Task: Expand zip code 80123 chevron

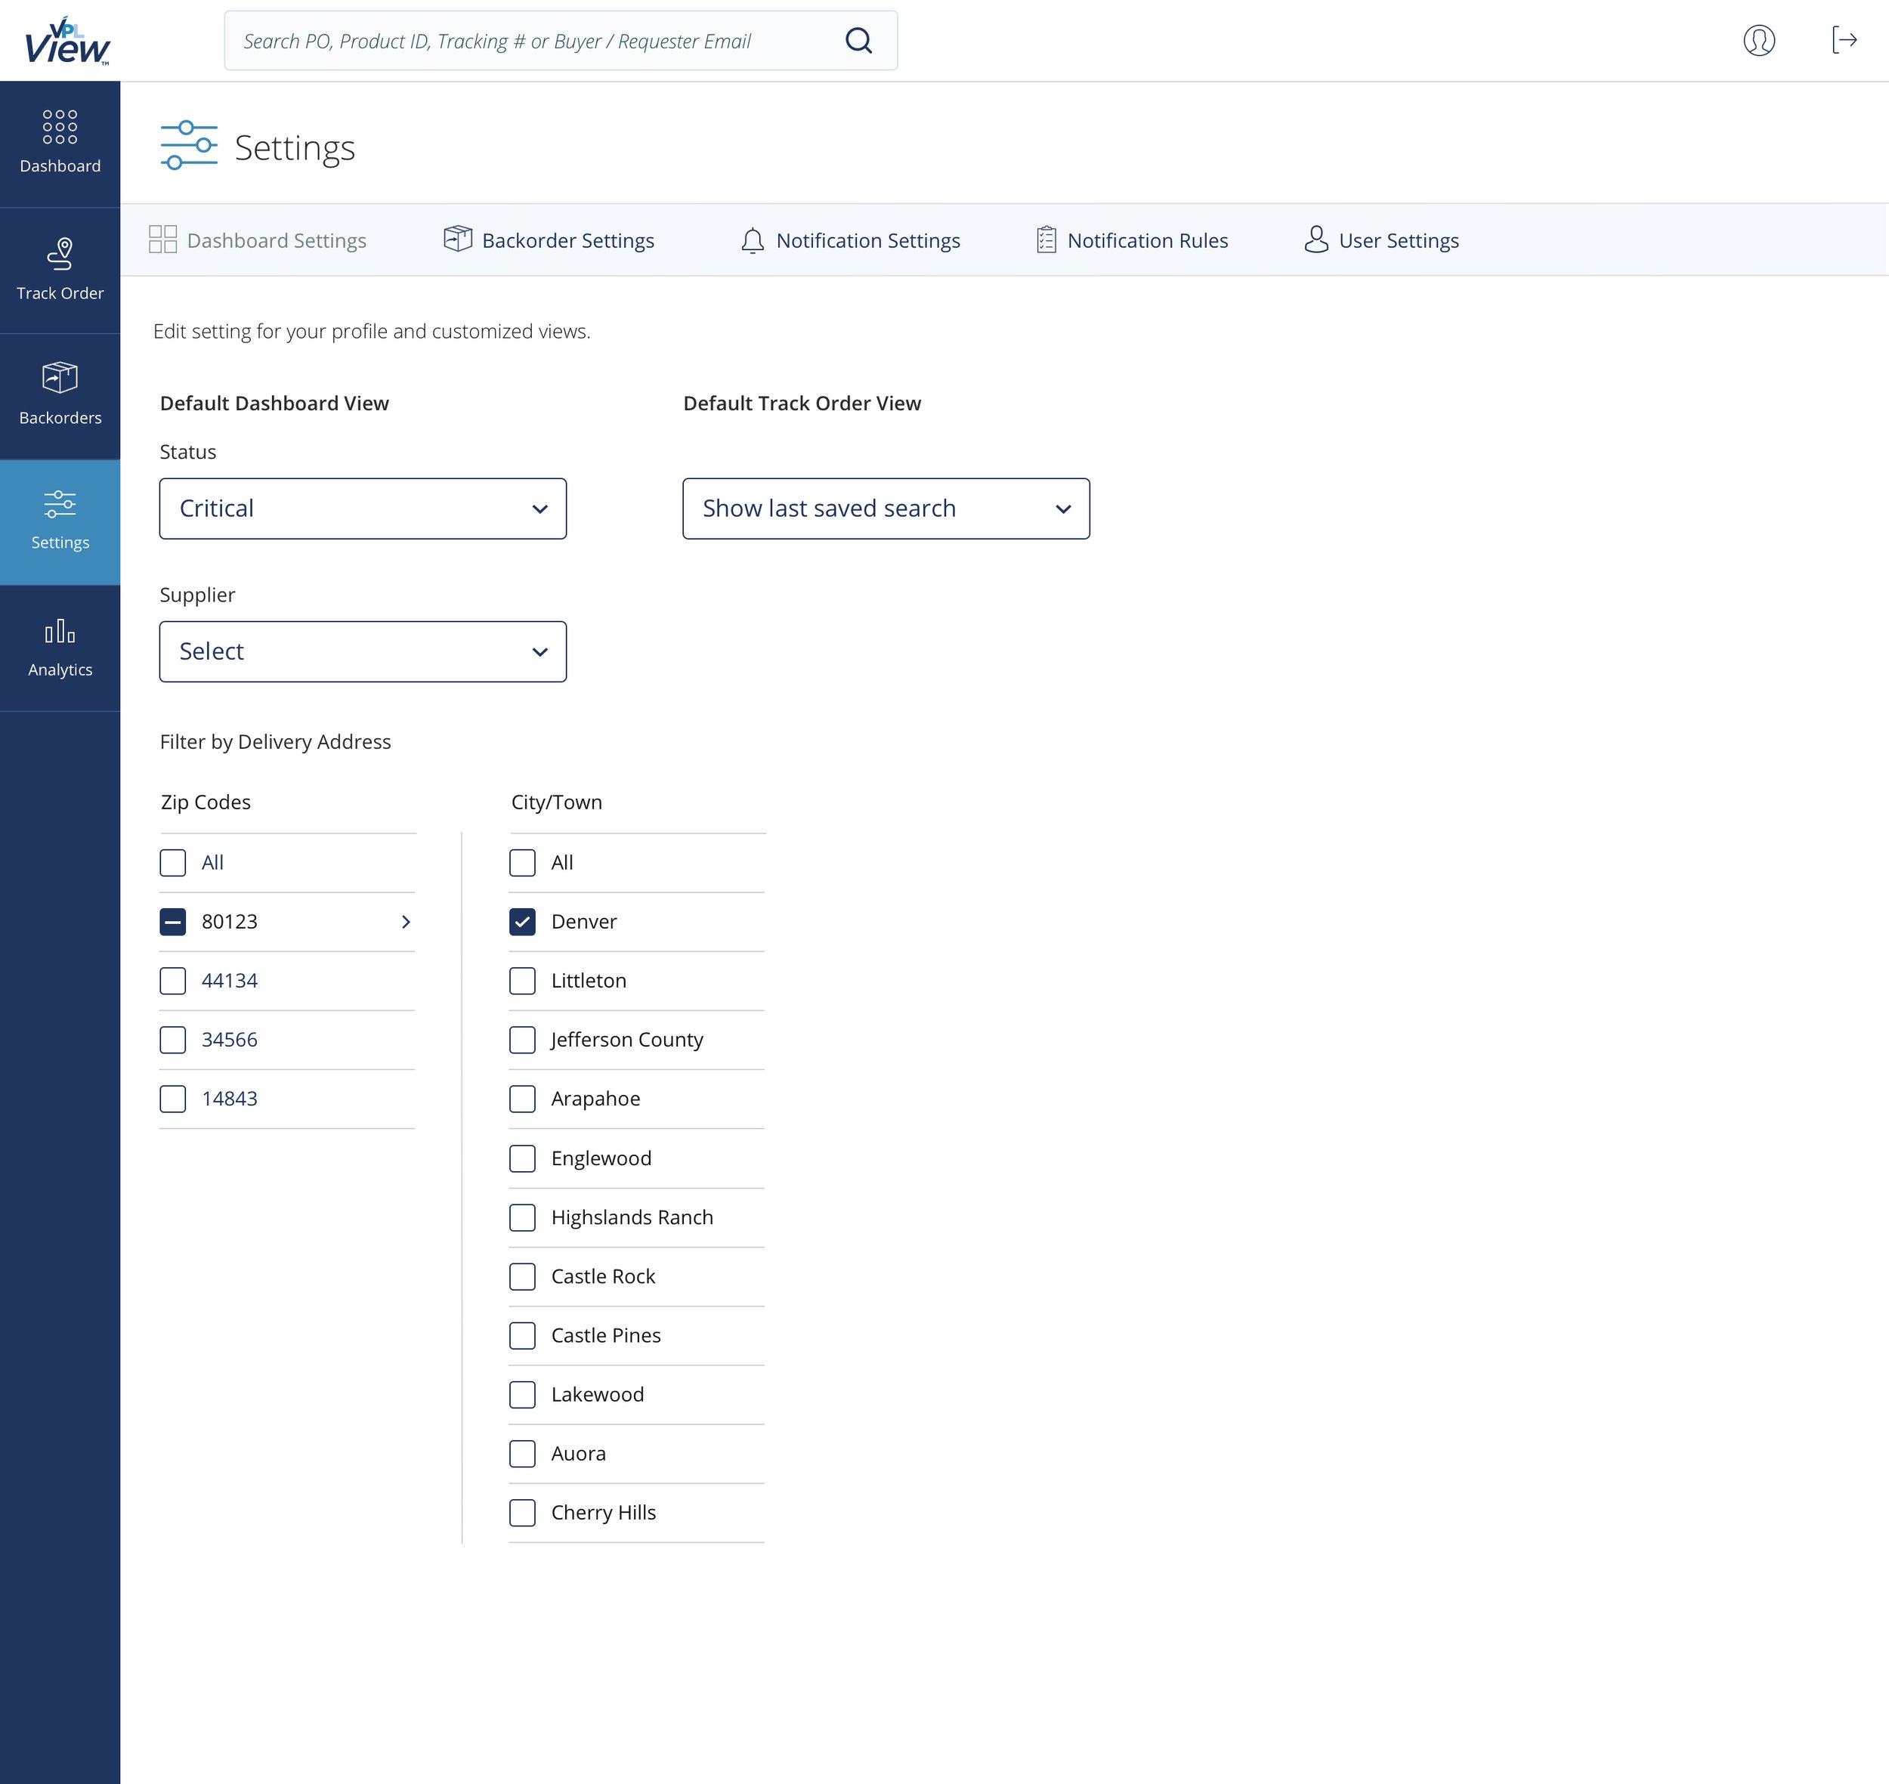Action: pos(407,922)
